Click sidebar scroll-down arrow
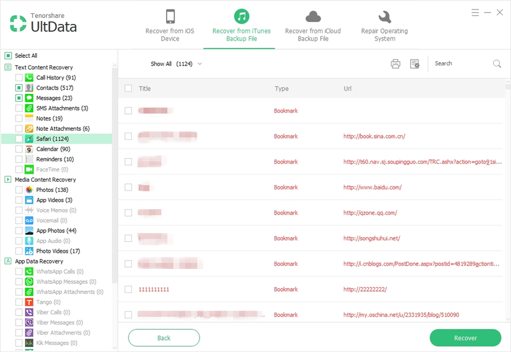 click(114, 348)
